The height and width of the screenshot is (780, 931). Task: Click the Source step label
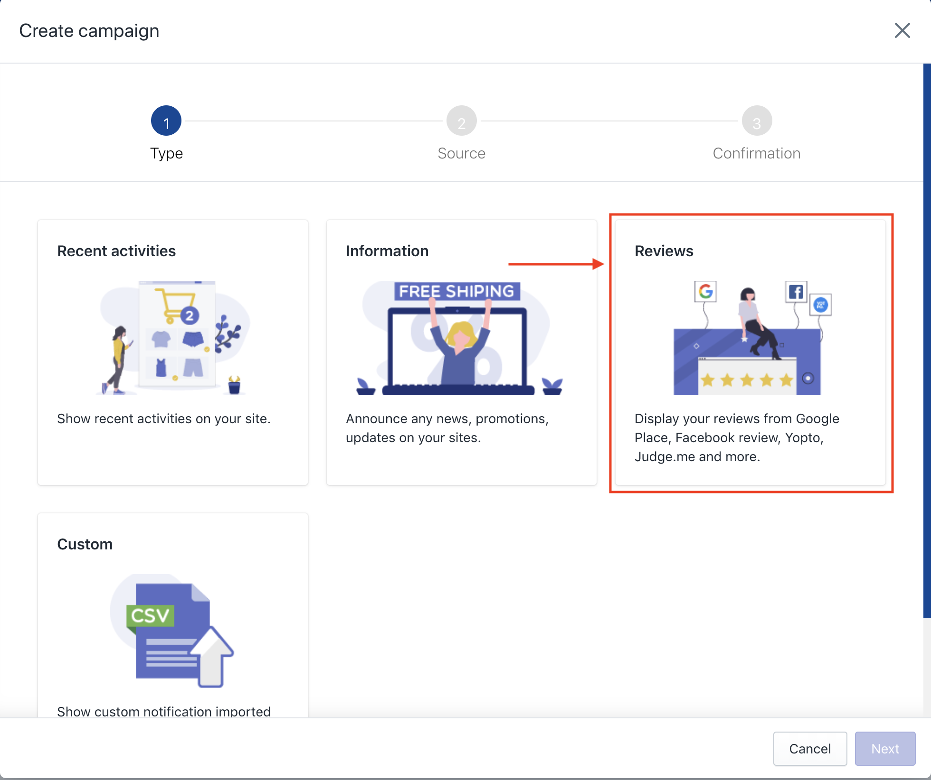[461, 153]
